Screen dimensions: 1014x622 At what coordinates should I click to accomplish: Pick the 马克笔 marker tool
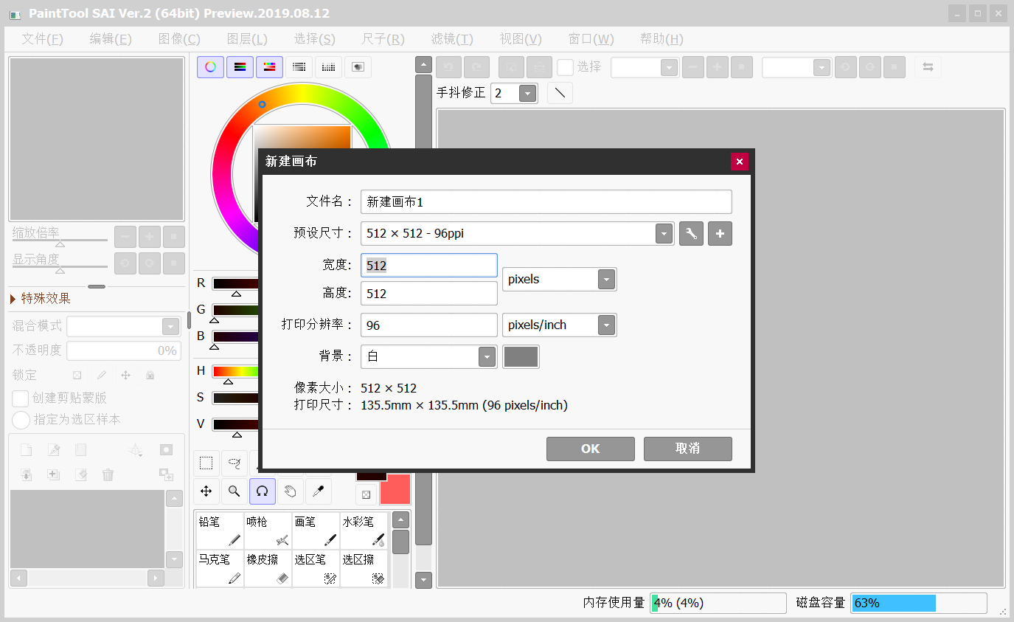219,568
